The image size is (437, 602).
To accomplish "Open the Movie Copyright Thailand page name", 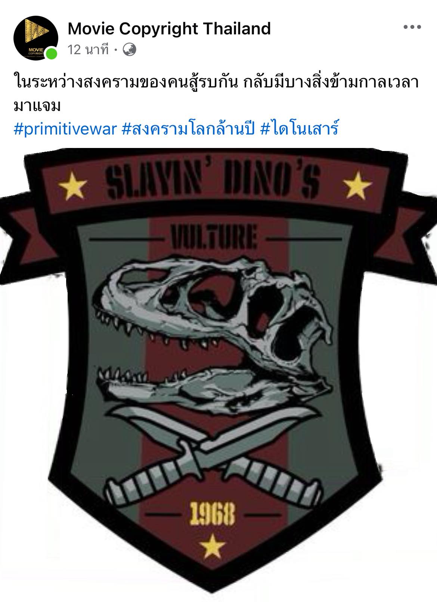I will pyautogui.click(x=169, y=28).
